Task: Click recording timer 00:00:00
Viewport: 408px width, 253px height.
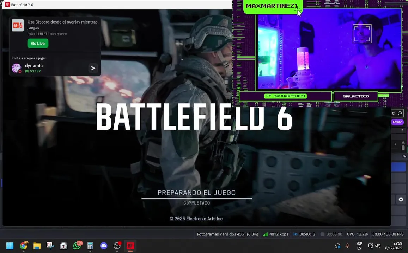Action: click(x=331, y=234)
